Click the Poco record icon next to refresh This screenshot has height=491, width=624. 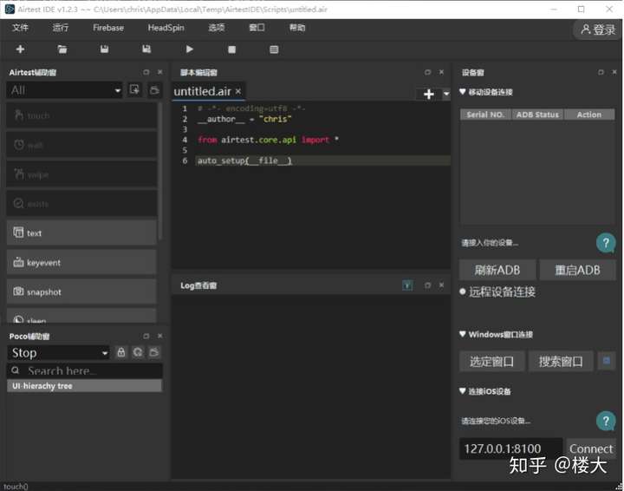[154, 352]
